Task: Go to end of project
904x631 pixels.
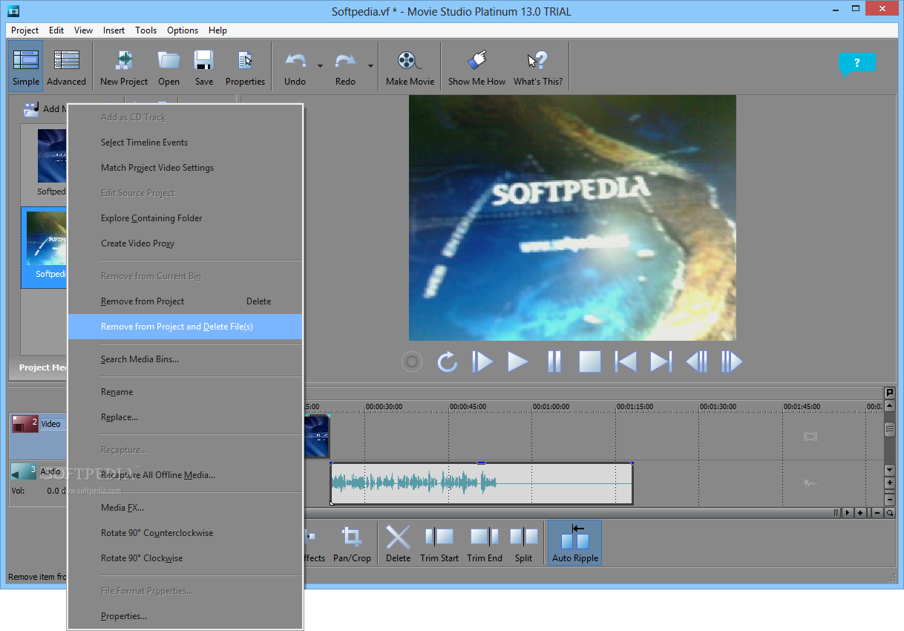Action: click(661, 362)
